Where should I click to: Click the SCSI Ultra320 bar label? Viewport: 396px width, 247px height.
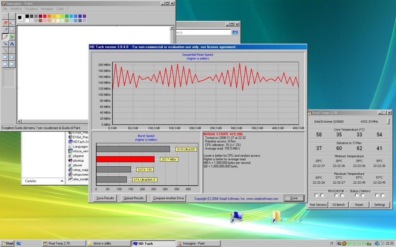tap(186, 149)
